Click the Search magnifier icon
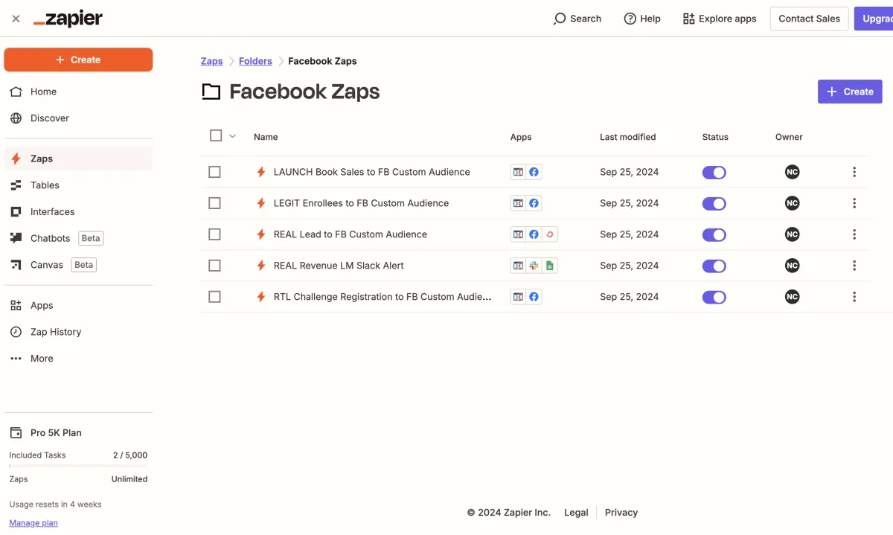 560,19
